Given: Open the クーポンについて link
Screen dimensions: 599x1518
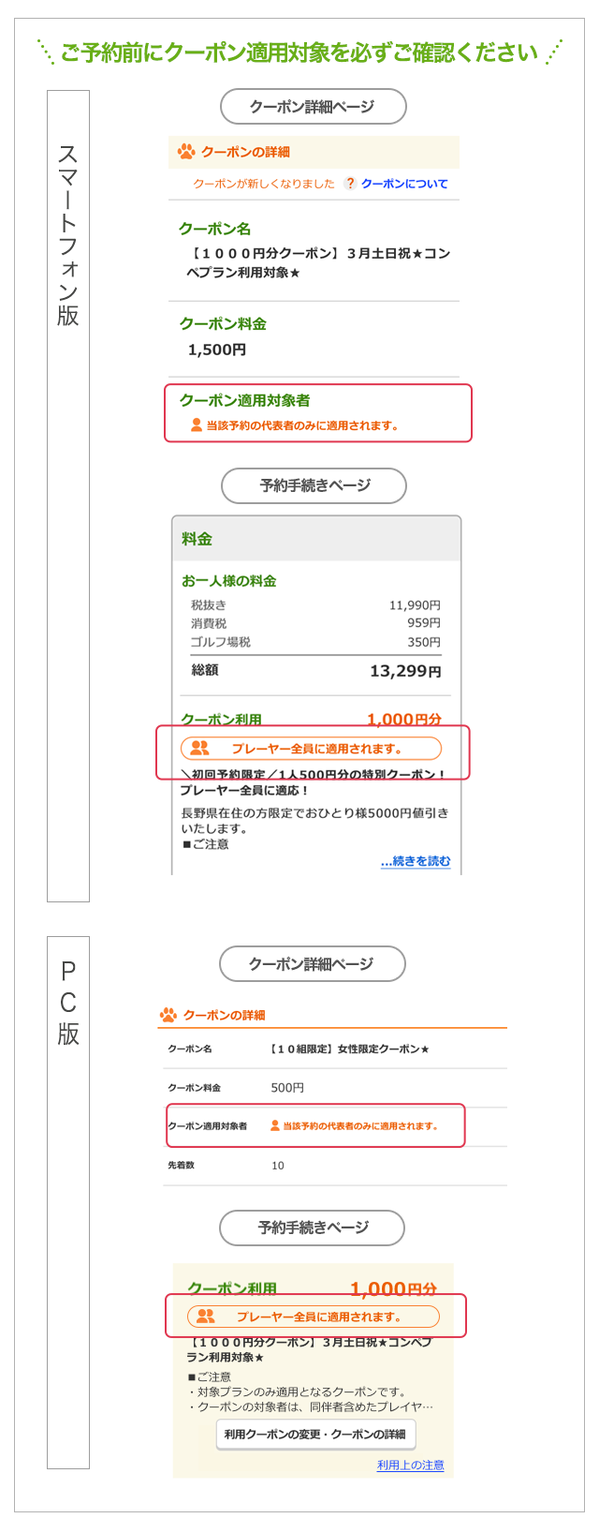Looking at the screenshot, I should (x=404, y=184).
